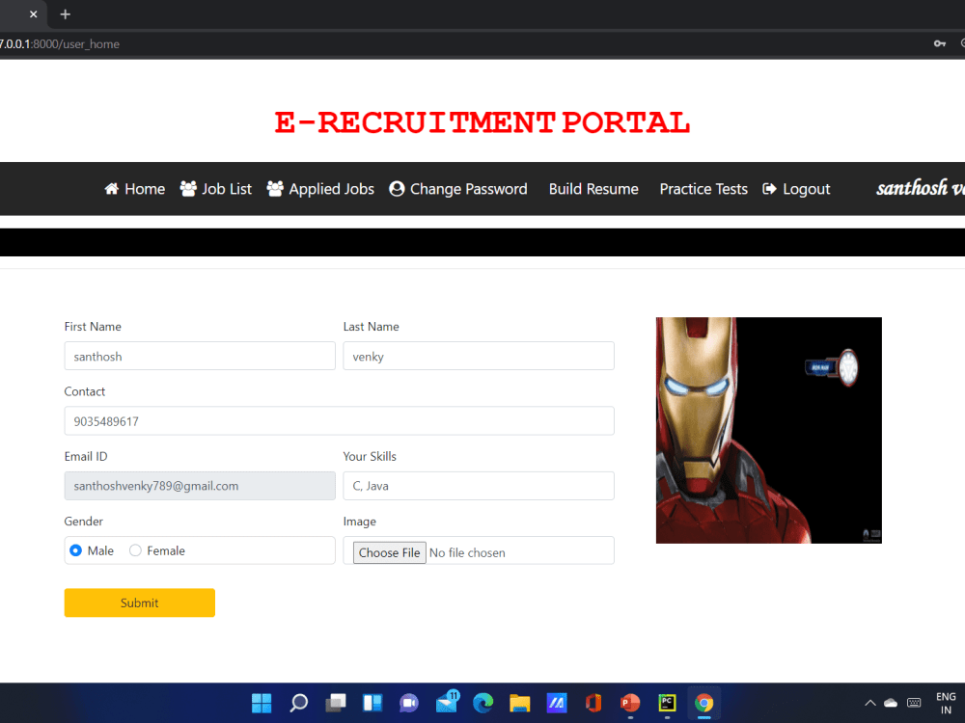
Task: Open the Practice Tests menu item
Action: [x=703, y=189]
